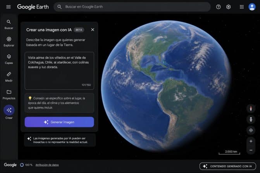Click the search bar magnifier icon
This screenshot has width=260, height=173.
click(59, 7)
